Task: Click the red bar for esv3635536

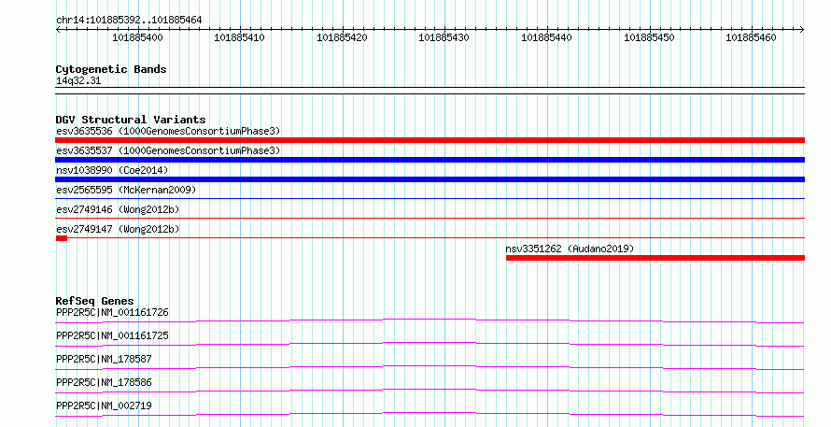Action: click(430, 140)
